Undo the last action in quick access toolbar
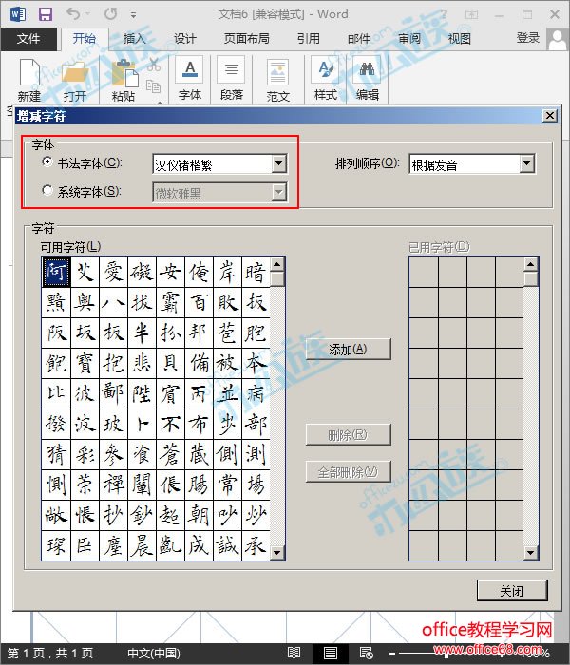This screenshot has height=665, width=570. [73, 14]
